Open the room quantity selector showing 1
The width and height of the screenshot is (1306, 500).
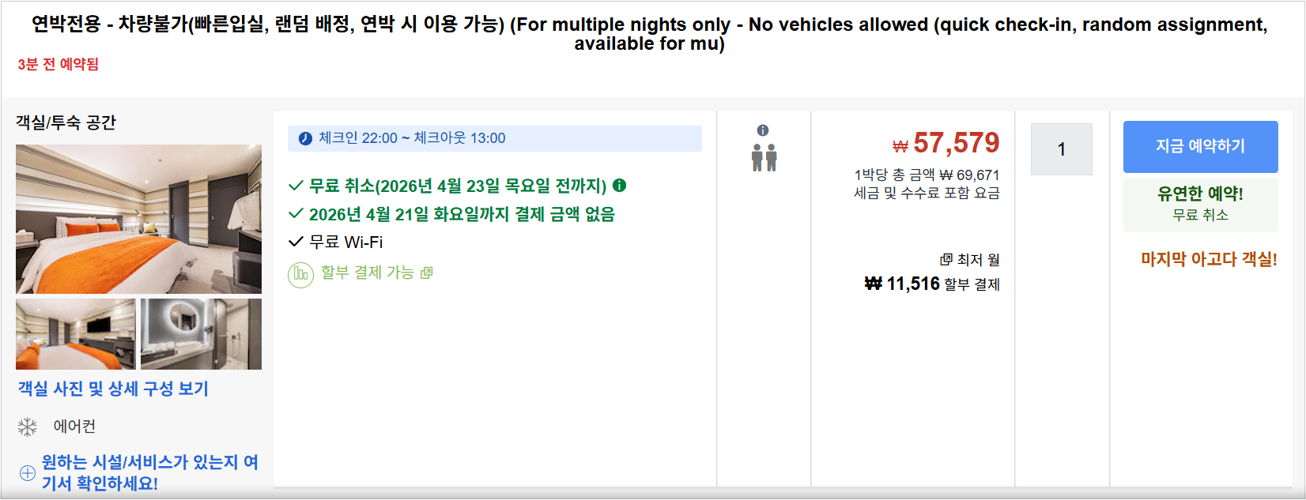pos(1060,148)
